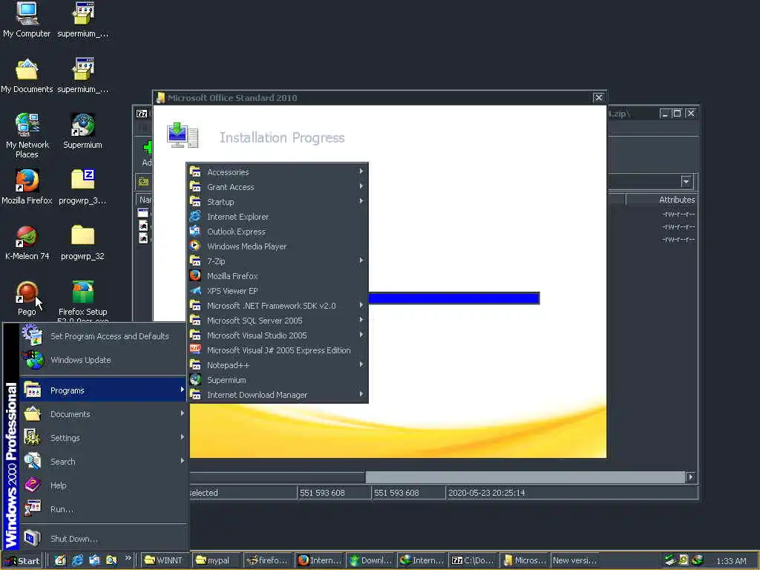The image size is (760, 570).
Task: Switch to Micros... Office setup taskbar button
Action: (525, 560)
